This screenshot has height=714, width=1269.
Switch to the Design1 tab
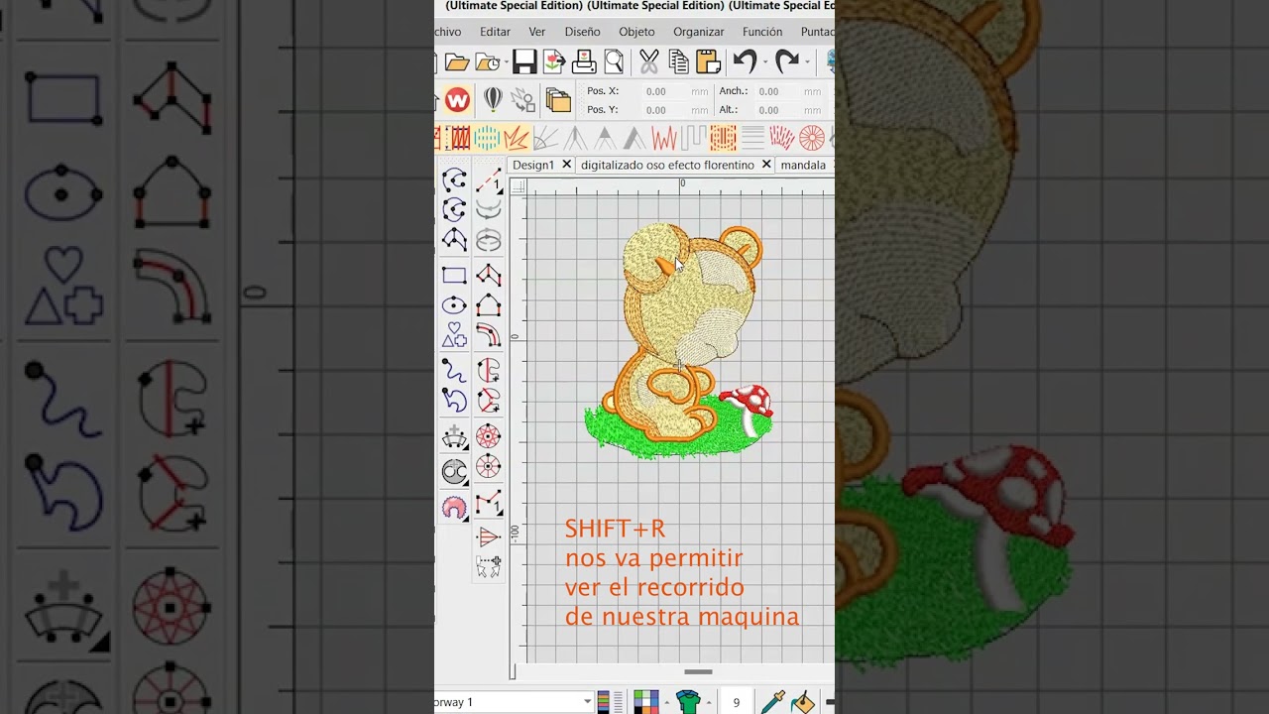(533, 165)
